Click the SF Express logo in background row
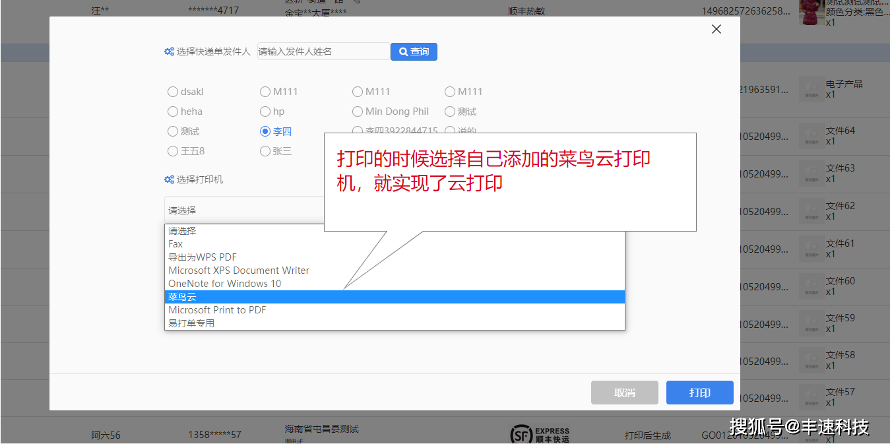 [540, 435]
